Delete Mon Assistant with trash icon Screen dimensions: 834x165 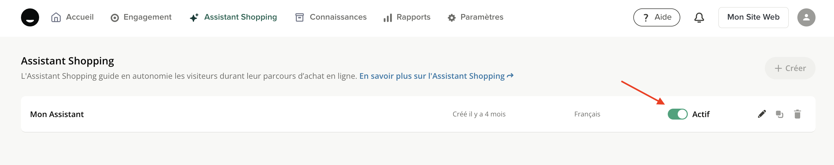click(x=797, y=114)
